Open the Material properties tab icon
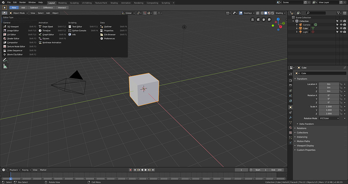The width and height of the screenshot is (348, 184). [x=291, y=128]
